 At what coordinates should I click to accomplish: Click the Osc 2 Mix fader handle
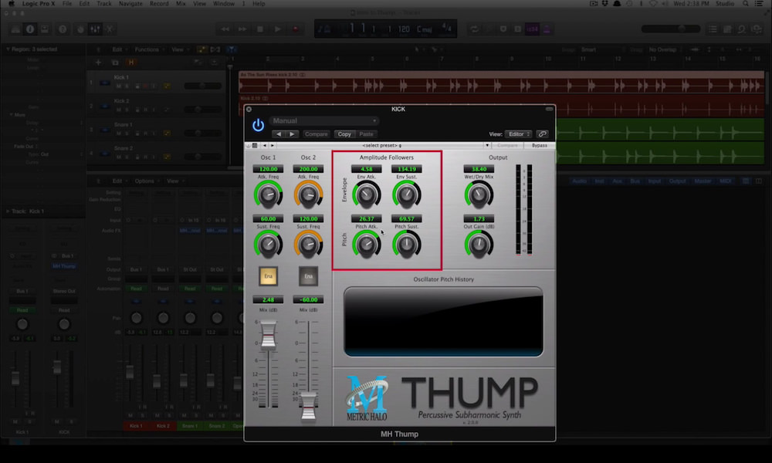(x=309, y=407)
